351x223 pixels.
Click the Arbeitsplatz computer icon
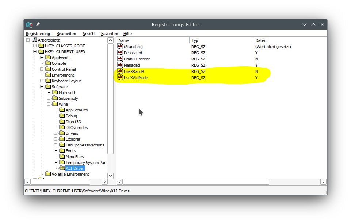click(x=35, y=40)
